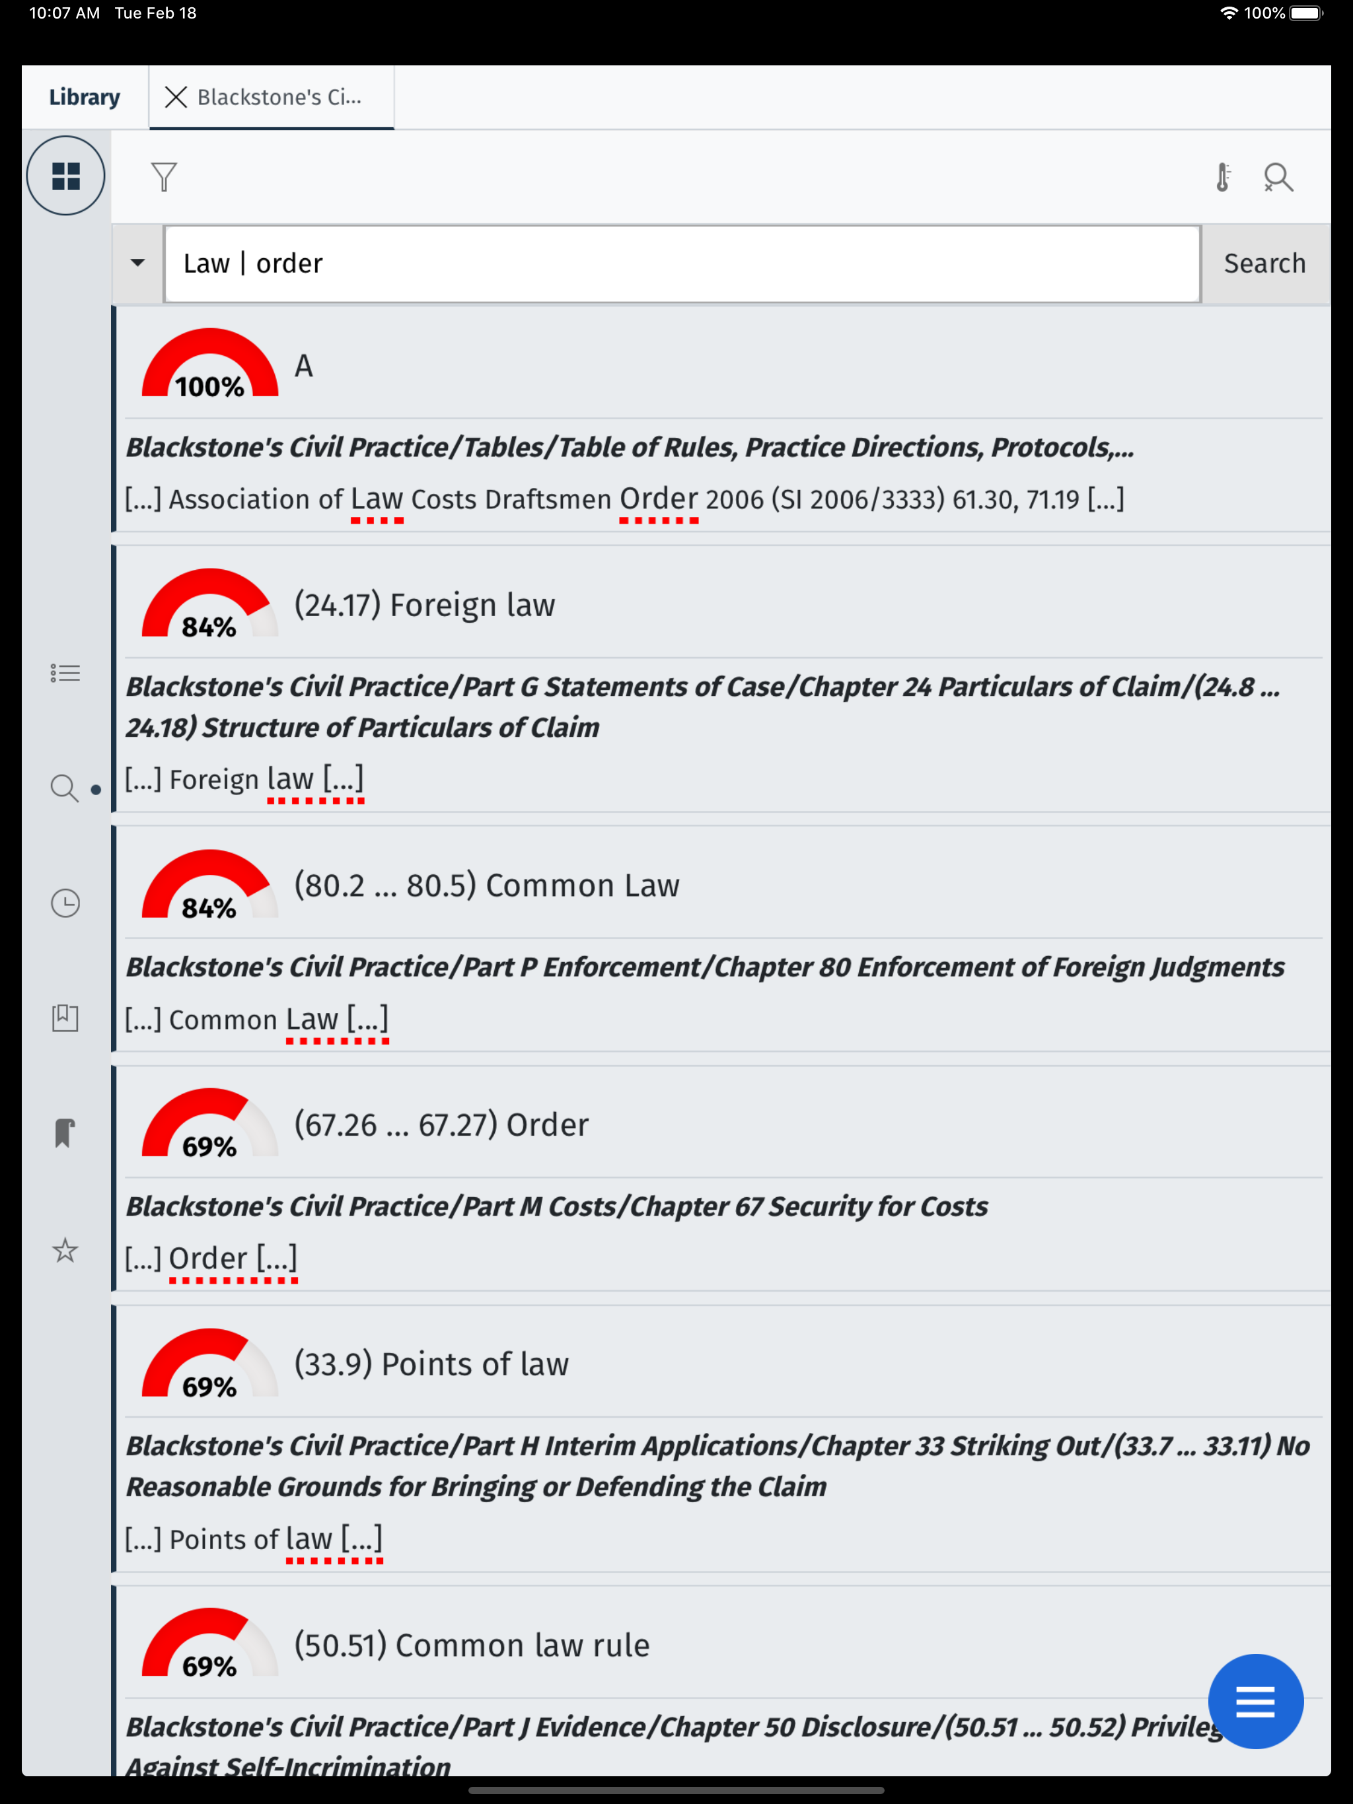The width and height of the screenshot is (1353, 1804).
Task: Open the filled bookmark sidebar icon
Action: 65,1133
